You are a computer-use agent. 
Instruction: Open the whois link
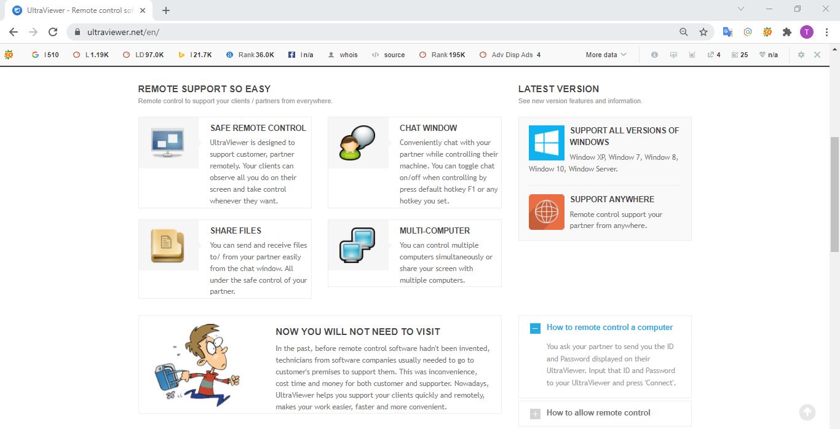[x=343, y=55]
